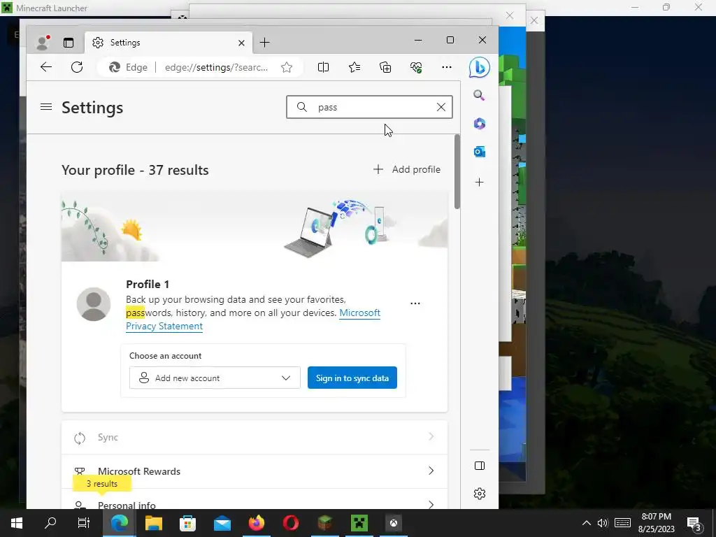
Task: Add app to sidebar with plus icon
Action: coord(479,182)
